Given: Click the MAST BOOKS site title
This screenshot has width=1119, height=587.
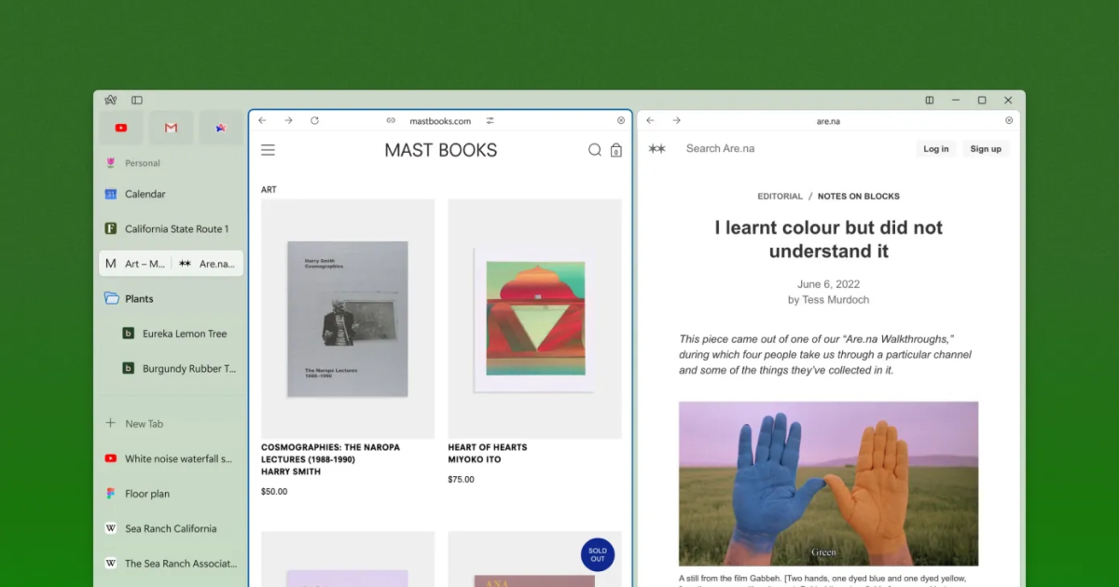Looking at the screenshot, I should pyautogui.click(x=441, y=150).
